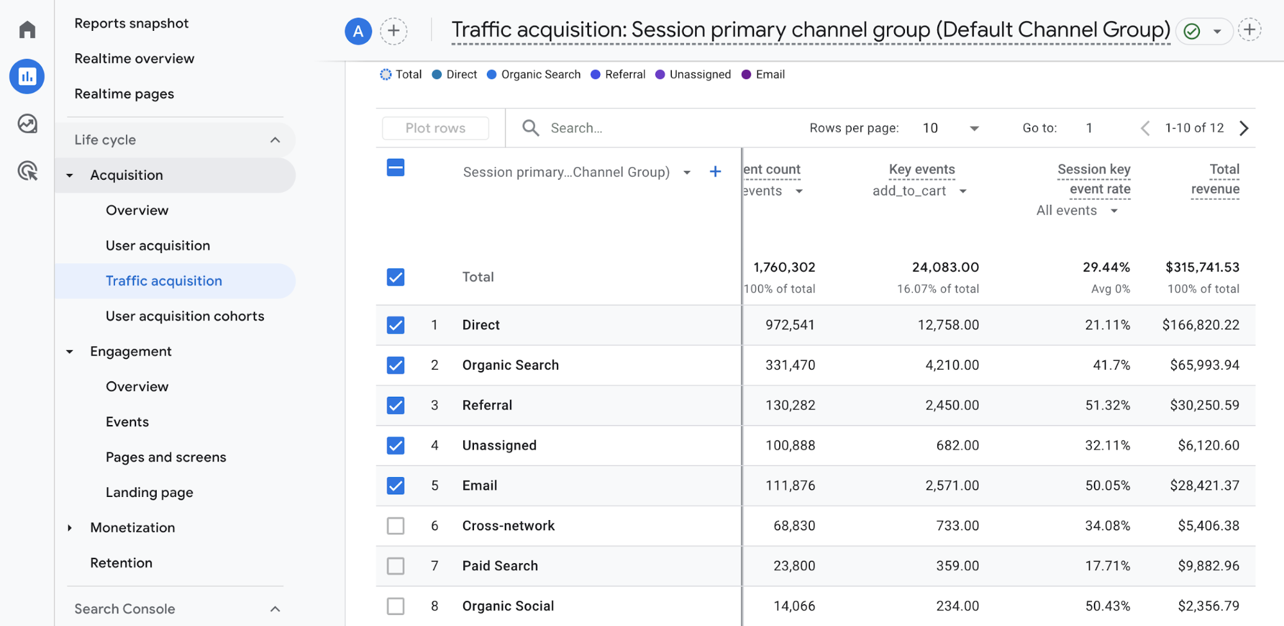
Task: Open the Session primary channel group dimension dropdown
Action: coord(687,172)
